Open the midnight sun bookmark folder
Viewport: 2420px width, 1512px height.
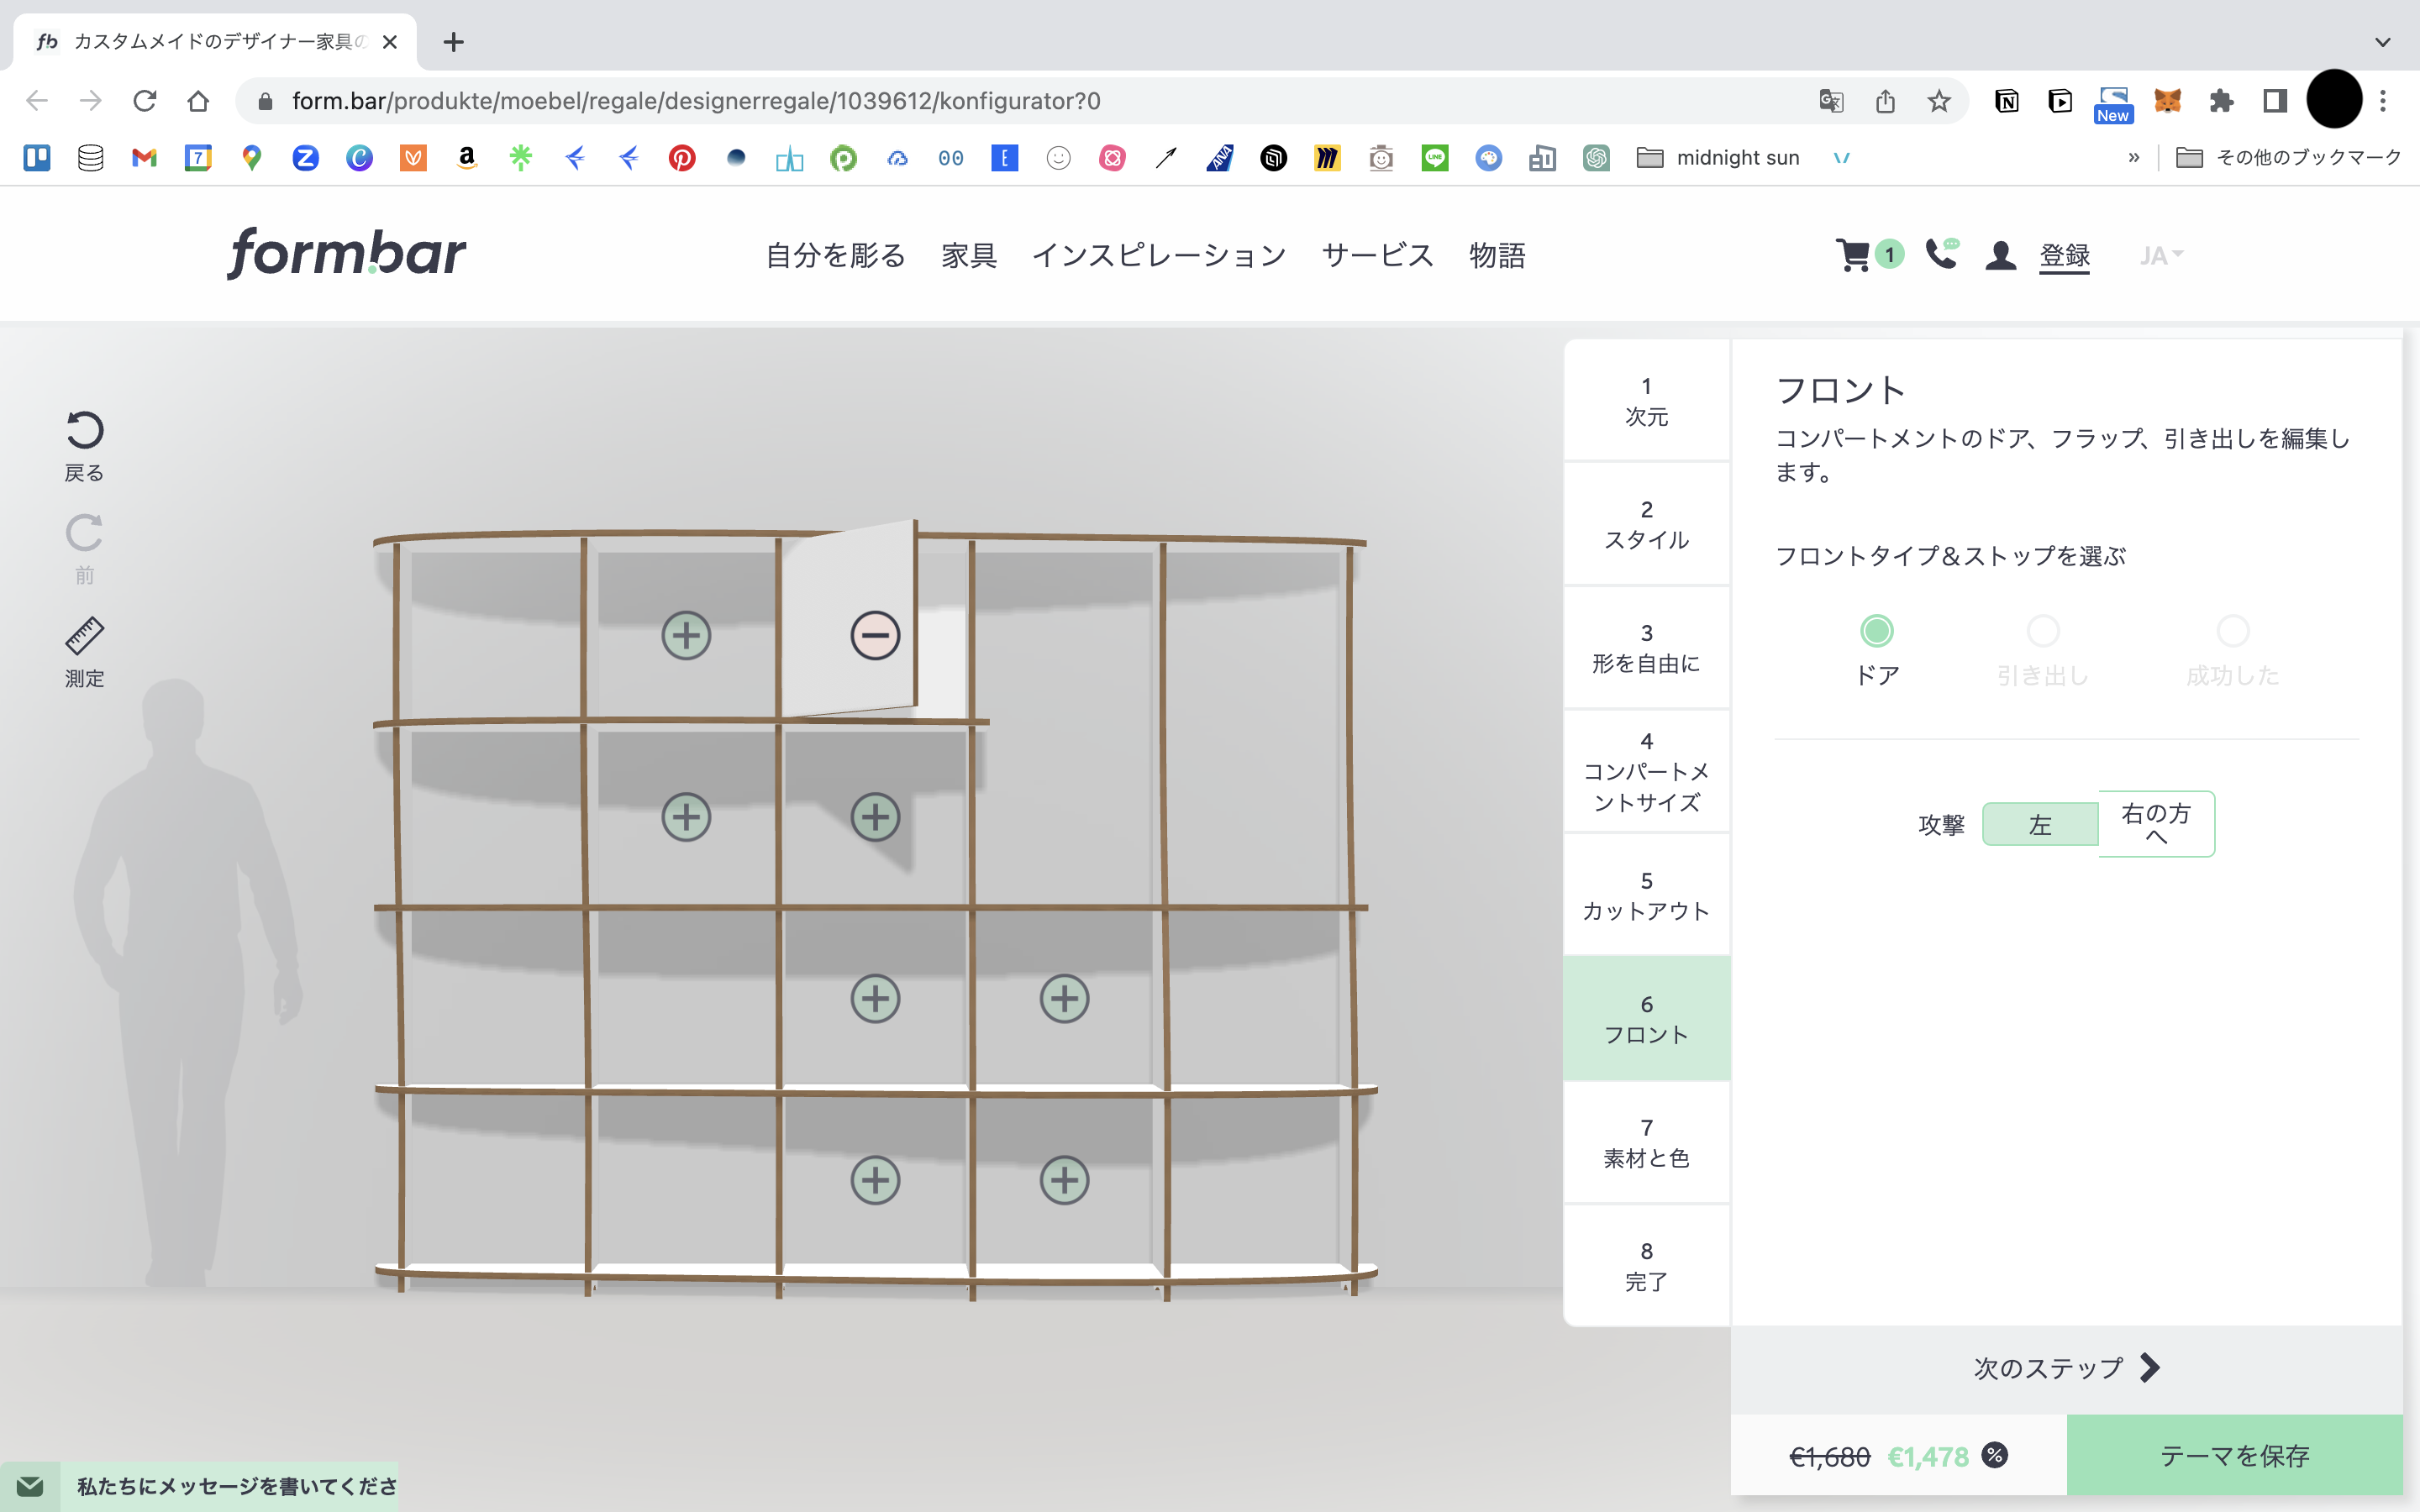click(1718, 157)
